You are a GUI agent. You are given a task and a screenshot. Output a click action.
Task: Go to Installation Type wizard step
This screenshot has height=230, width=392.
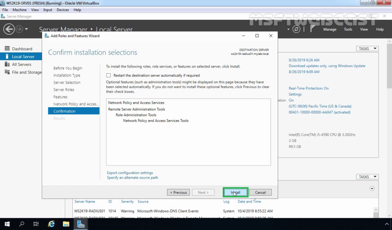(67, 75)
